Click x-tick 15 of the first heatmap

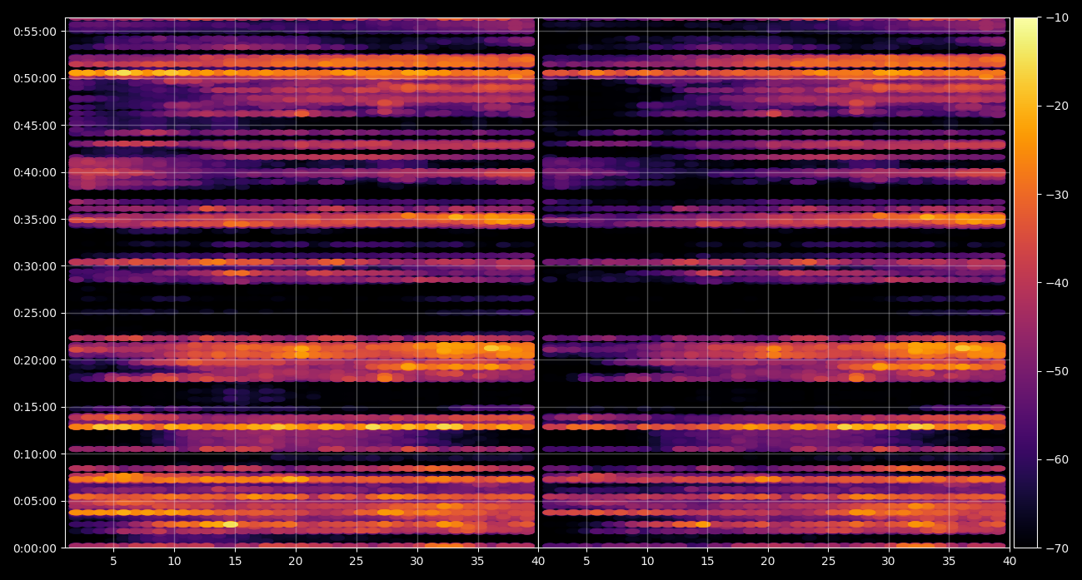(235, 561)
